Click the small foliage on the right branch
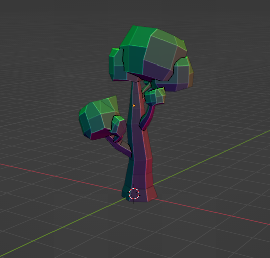Viewport: 270px width, 258px height. [x=154, y=96]
